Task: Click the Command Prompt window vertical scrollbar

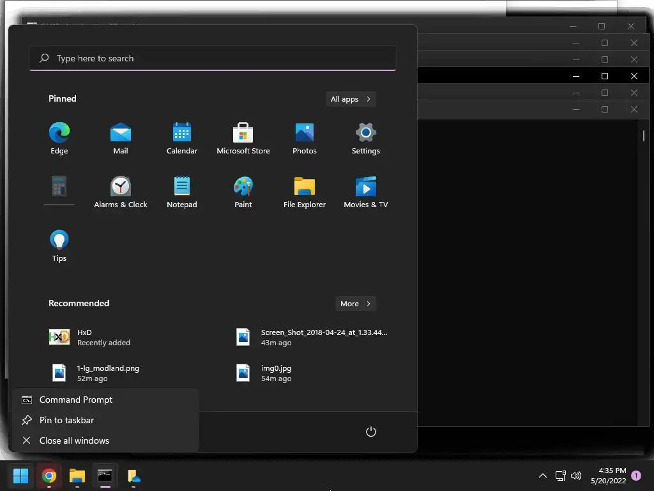Action: [x=644, y=136]
